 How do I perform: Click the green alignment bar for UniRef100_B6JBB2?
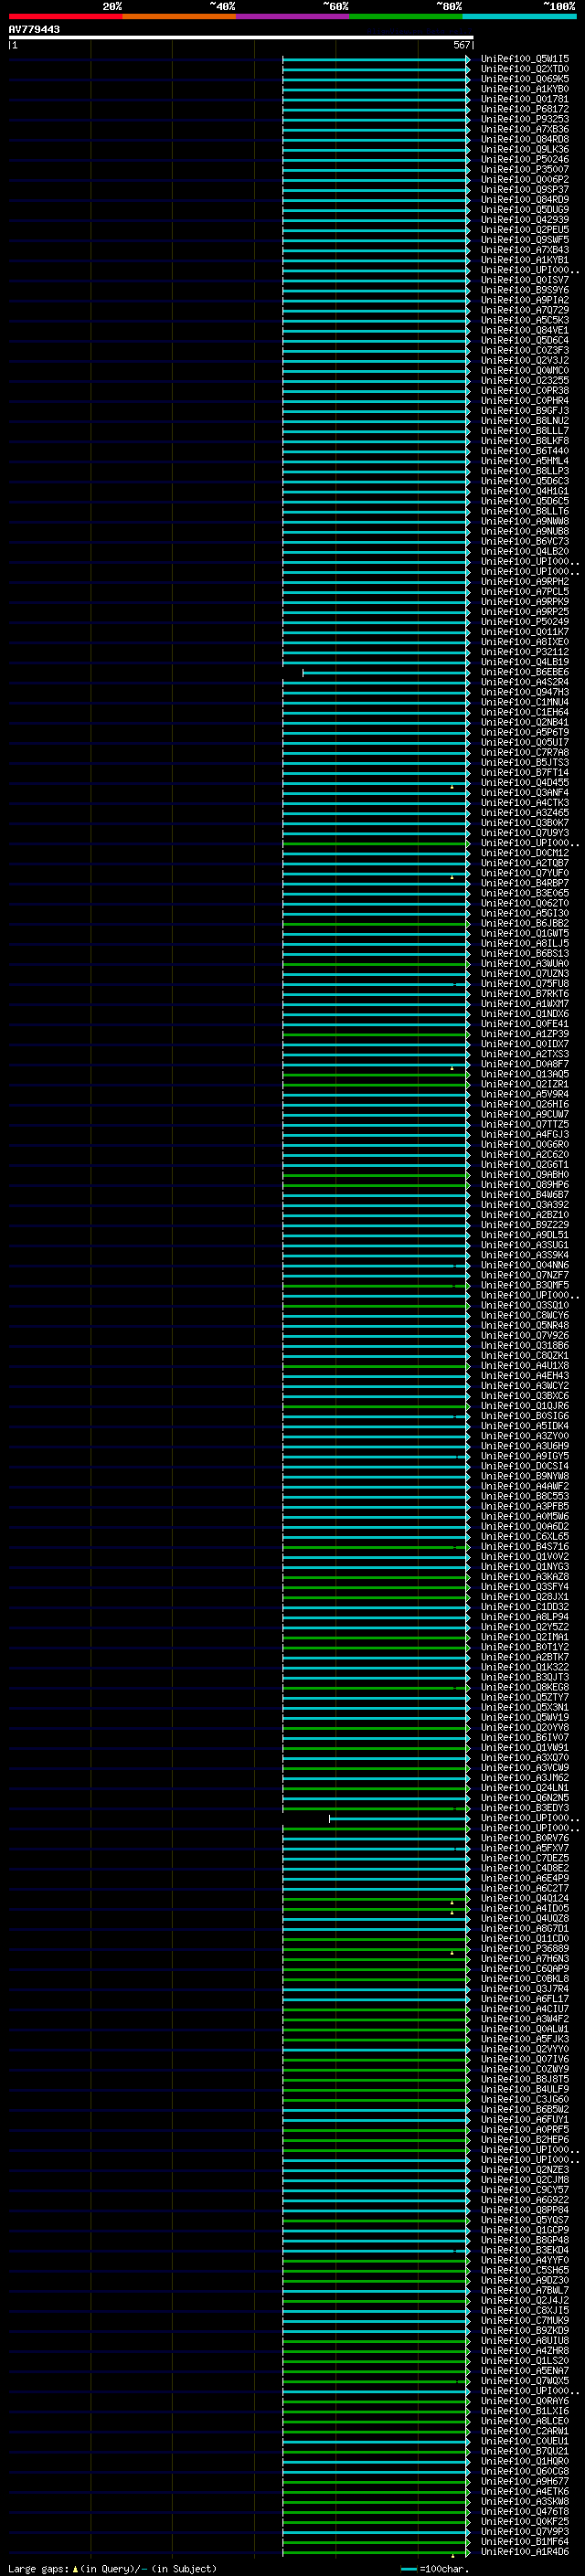[x=376, y=924]
